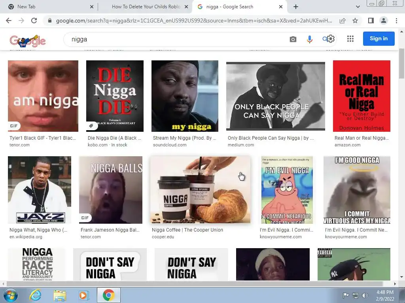This screenshot has width=405, height=303.
Task: Start voice search with the microphone icon
Action: 309,39
